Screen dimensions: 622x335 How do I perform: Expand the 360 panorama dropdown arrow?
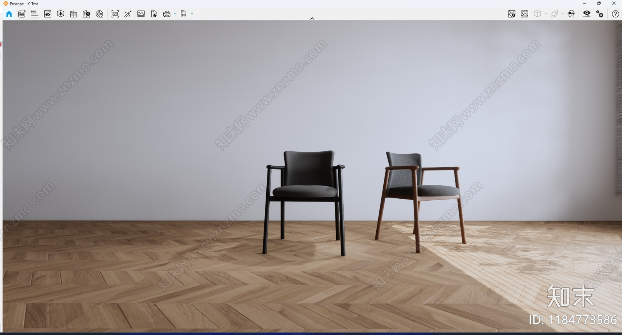pos(175,14)
